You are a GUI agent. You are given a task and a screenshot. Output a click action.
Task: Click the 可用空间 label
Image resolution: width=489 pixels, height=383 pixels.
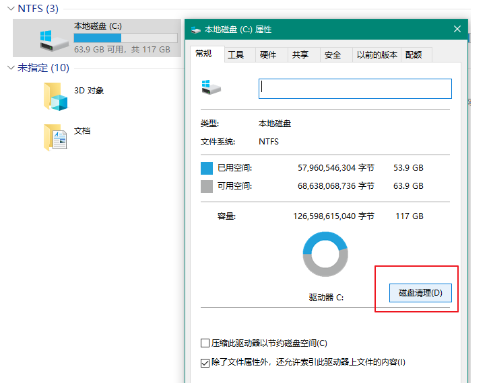235,186
